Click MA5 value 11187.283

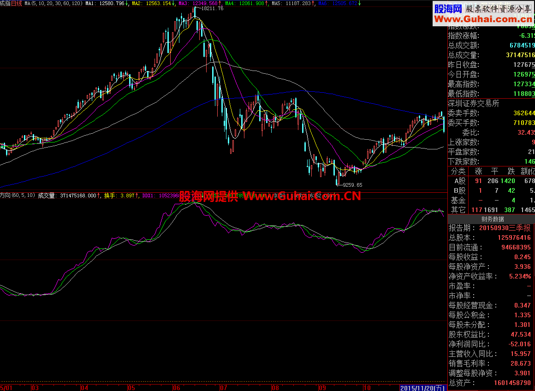pyautogui.click(x=298, y=3)
